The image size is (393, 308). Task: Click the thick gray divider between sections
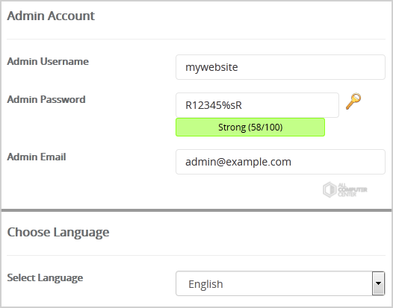[x=196, y=210]
